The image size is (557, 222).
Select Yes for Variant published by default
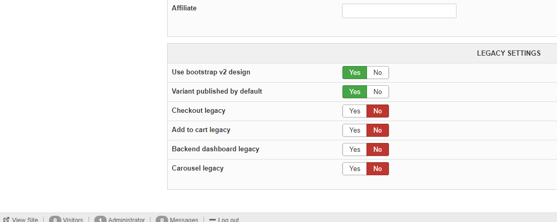355,92
